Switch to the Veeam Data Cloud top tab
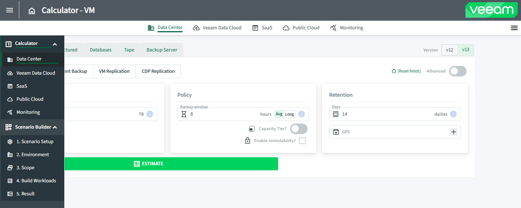The height and width of the screenshot is (208, 521). click(x=217, y=28)
